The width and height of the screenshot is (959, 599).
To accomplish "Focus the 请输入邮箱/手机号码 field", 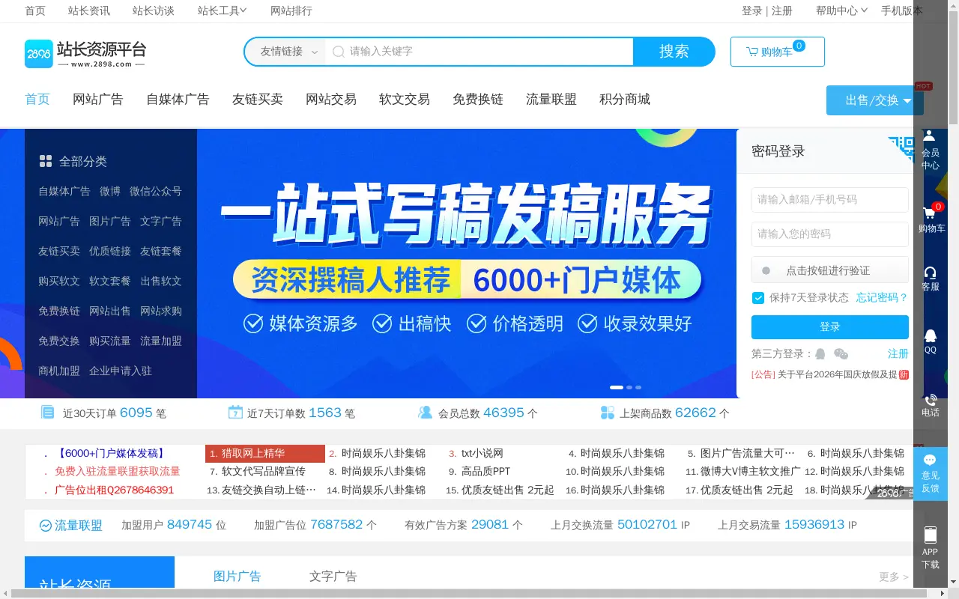I will [x=830, y=200].
